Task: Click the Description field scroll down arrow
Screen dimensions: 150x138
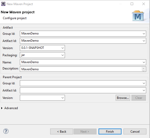Action: click(143, 71)
